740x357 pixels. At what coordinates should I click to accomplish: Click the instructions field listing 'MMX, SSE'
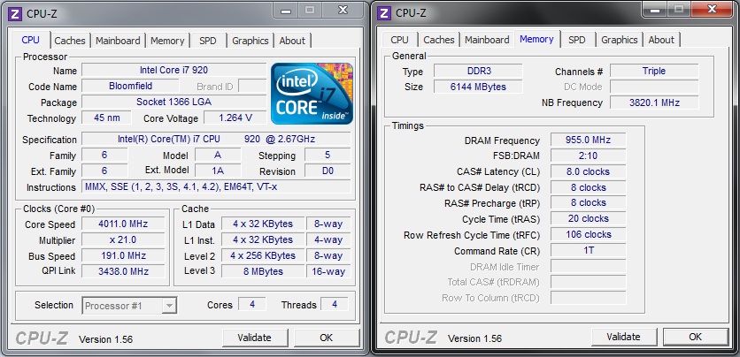click(216, 187)
